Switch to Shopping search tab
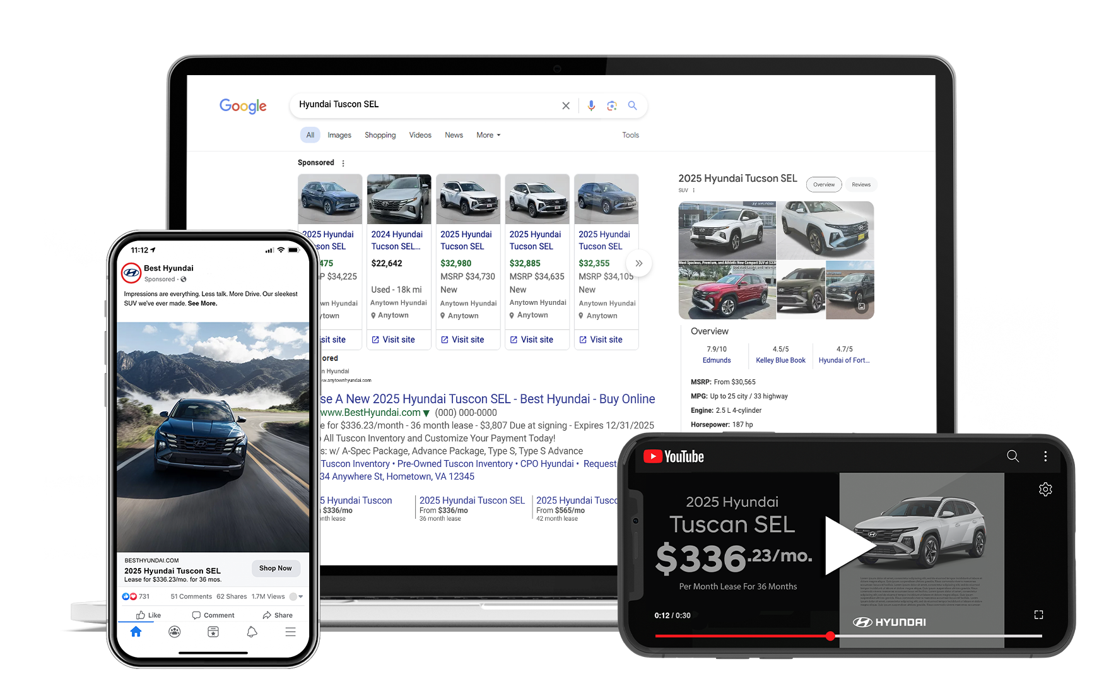This screenshot has width=1104, height=686. click(380, 135)
